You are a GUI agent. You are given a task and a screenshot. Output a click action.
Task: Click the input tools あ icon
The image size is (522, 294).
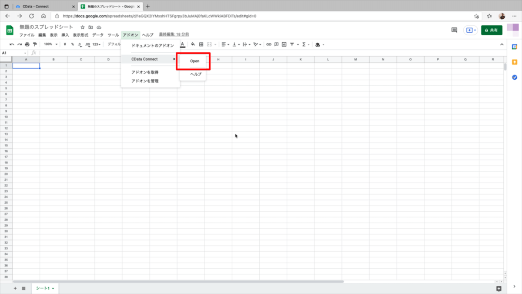pyautogui.click(x=318, y=44)
